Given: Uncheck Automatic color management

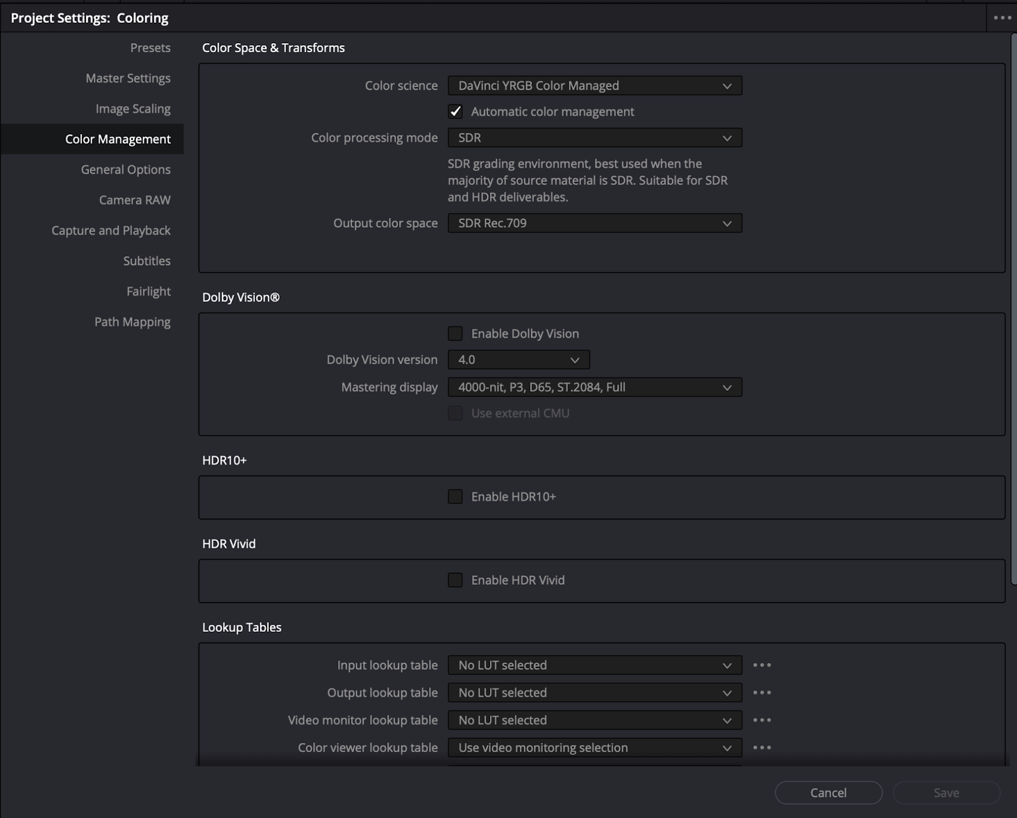Looking at the screenshot, I should click(455, 112).
